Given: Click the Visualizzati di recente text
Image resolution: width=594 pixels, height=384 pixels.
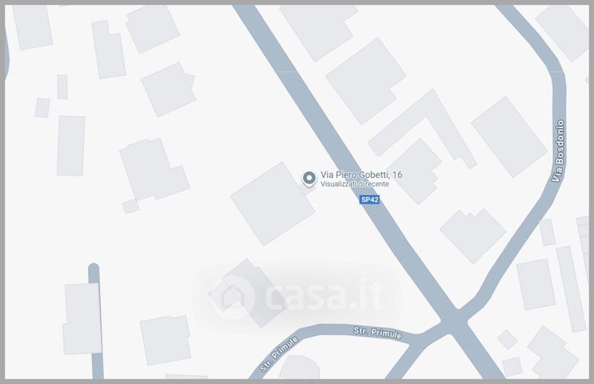Looking at the screenshot, I should pos(355,184).
